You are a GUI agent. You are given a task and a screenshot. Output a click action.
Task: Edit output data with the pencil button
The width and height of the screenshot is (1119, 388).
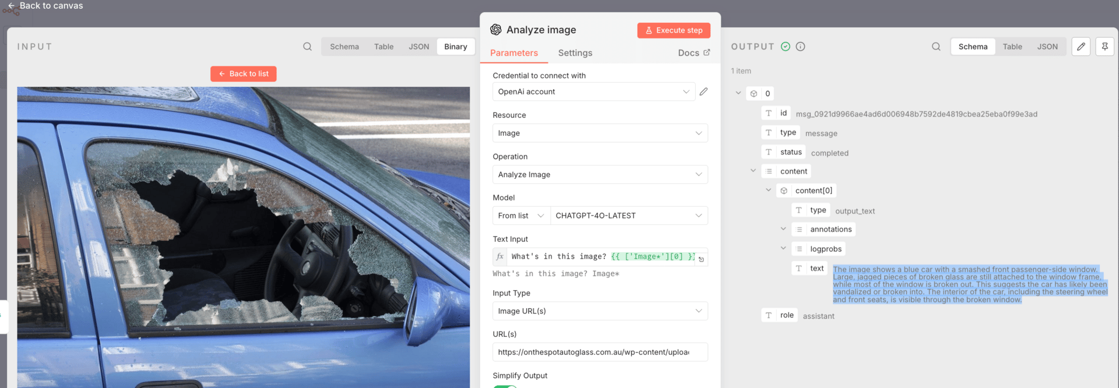(x=1081, y=47)
